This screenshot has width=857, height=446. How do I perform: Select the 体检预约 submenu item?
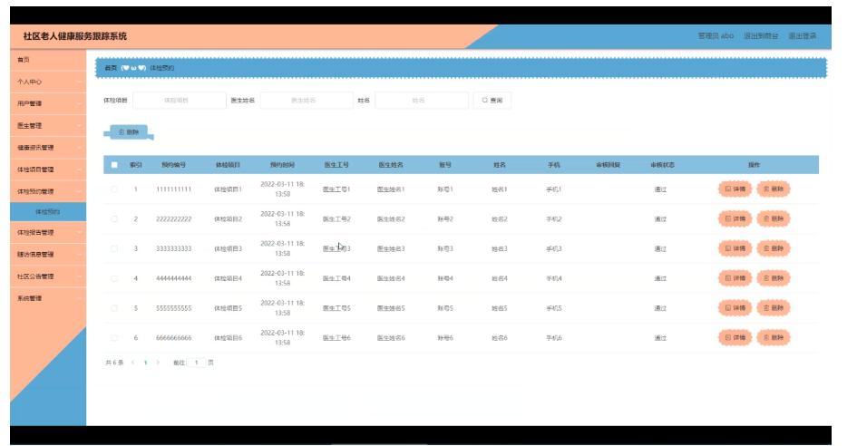48,211
